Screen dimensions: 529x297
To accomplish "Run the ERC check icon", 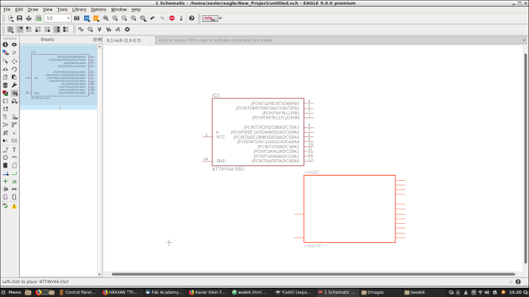I will tap(5, 207).
